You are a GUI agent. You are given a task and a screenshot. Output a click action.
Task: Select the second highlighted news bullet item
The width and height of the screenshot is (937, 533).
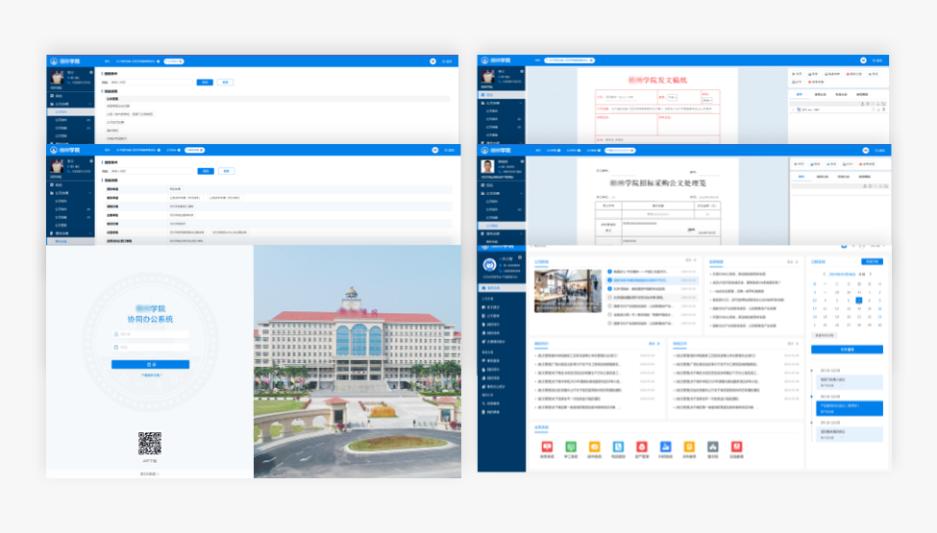(x=609, y=280)
